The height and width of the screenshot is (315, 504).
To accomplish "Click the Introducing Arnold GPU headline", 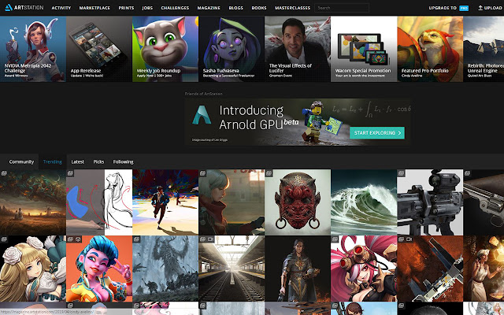I will pos(259,117).
